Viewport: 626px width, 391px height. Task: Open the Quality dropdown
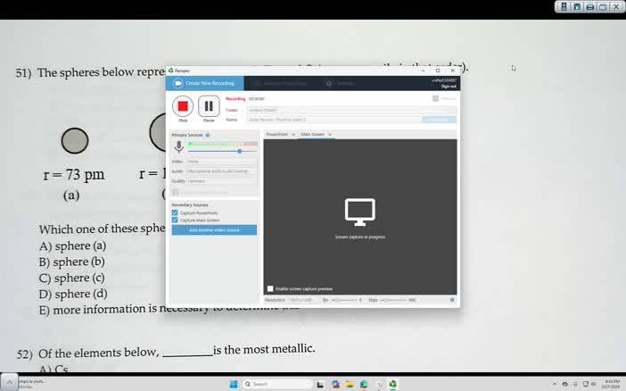tap(222, 181)
